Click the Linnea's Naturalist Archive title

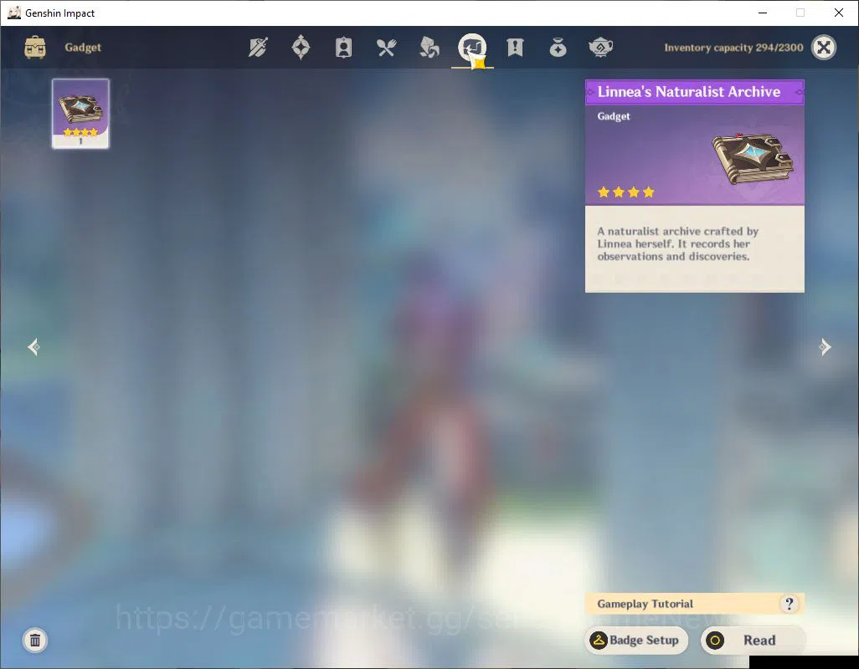pyautogui.click(x=689, y=92)
